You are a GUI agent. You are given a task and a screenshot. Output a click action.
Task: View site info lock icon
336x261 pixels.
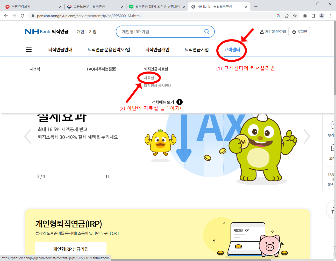coord(33,16)
